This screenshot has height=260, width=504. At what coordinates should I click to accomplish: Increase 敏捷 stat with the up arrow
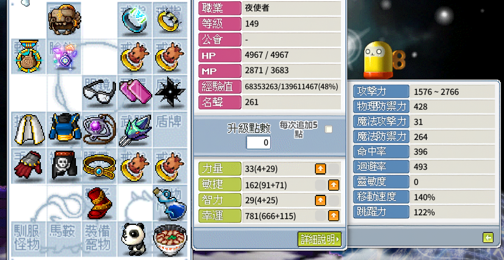(x=334, y=184)
